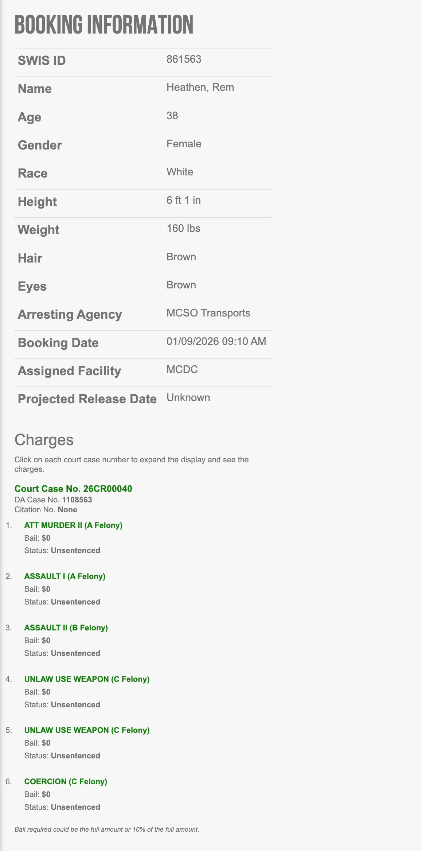Select the name Heathen, Rem

pos(200,88)
